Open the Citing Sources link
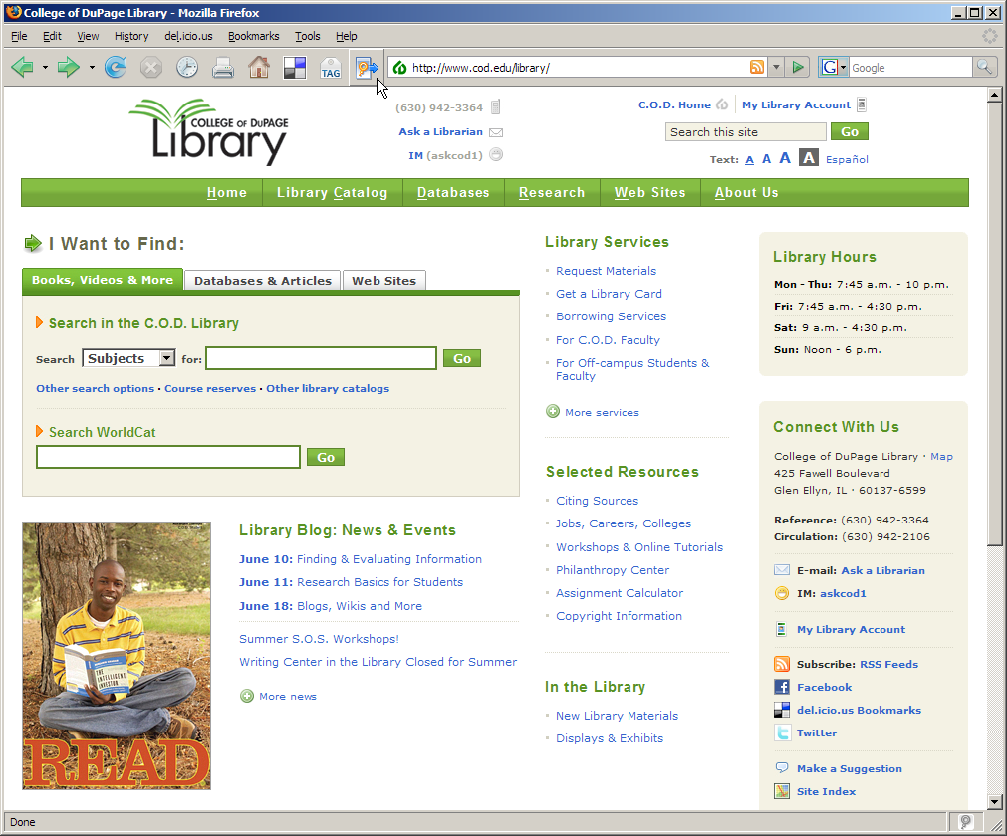Viewport: 1007px width, 836px height. tap(597, 501)
